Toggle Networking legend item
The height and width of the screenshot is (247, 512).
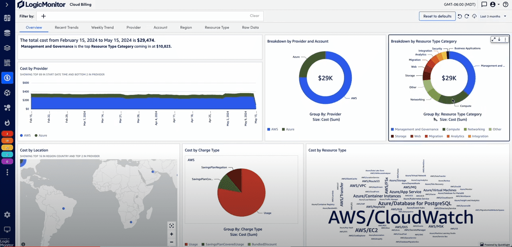(474, 129)
